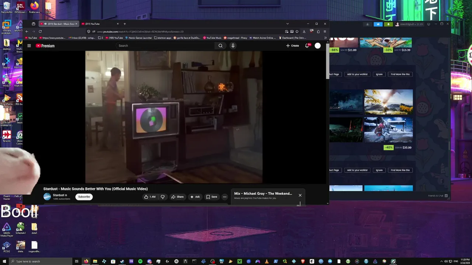Open Mix playlist options three-dot menu

(x=300, y=203)
